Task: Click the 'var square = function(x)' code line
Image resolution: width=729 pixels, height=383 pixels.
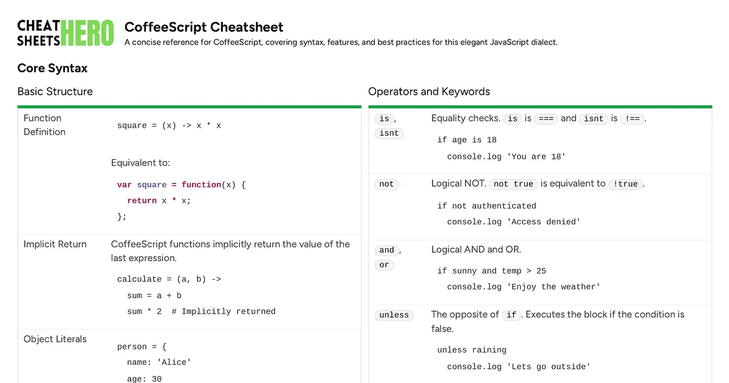Action: (181, 185)
